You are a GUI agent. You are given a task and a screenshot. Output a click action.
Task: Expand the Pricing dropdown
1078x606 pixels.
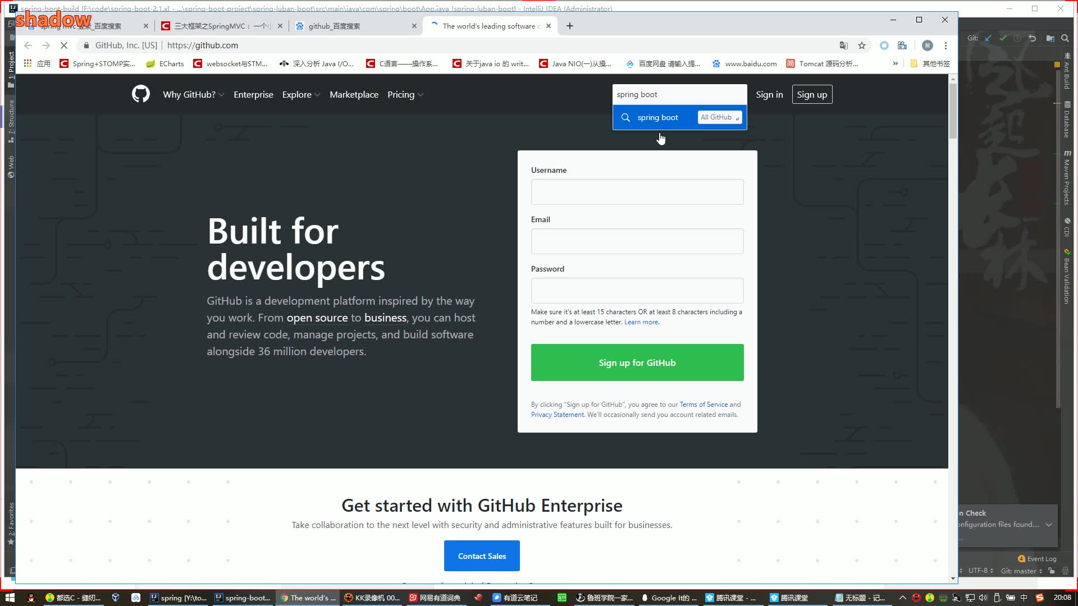click(405, 94)
